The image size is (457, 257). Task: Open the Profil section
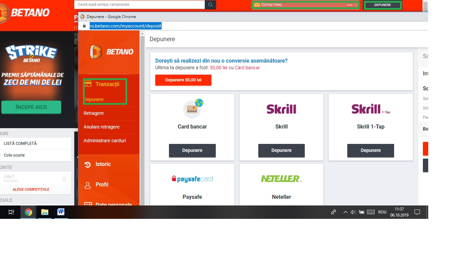(102, 184)
